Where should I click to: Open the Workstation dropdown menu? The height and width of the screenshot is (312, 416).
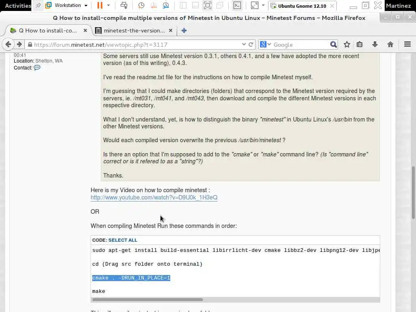coord(67,5)
